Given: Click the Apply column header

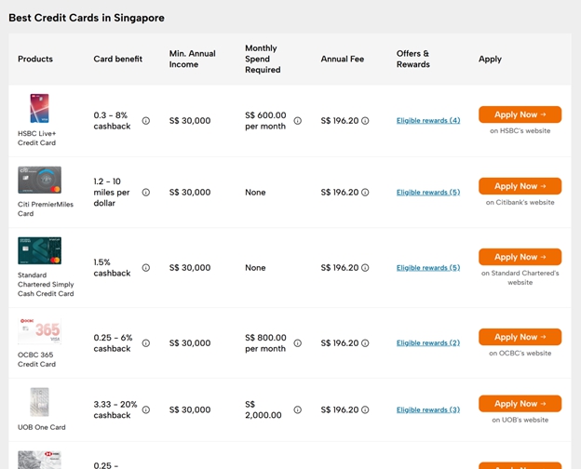Looking at the screenshot, I should click(490, 59).
